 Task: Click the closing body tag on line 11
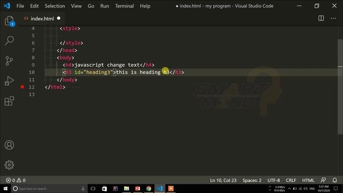coord(66,80)
